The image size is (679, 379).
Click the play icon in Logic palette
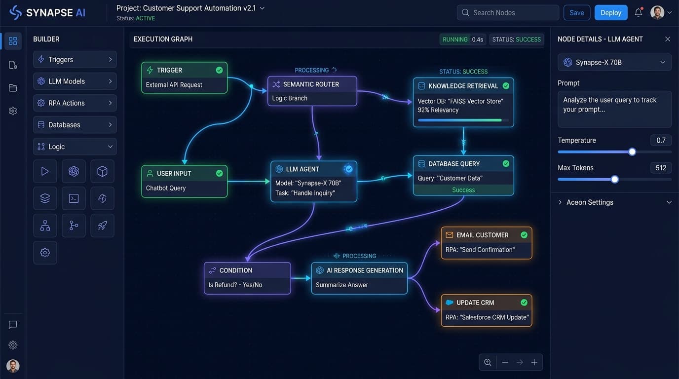click(45, 171)
